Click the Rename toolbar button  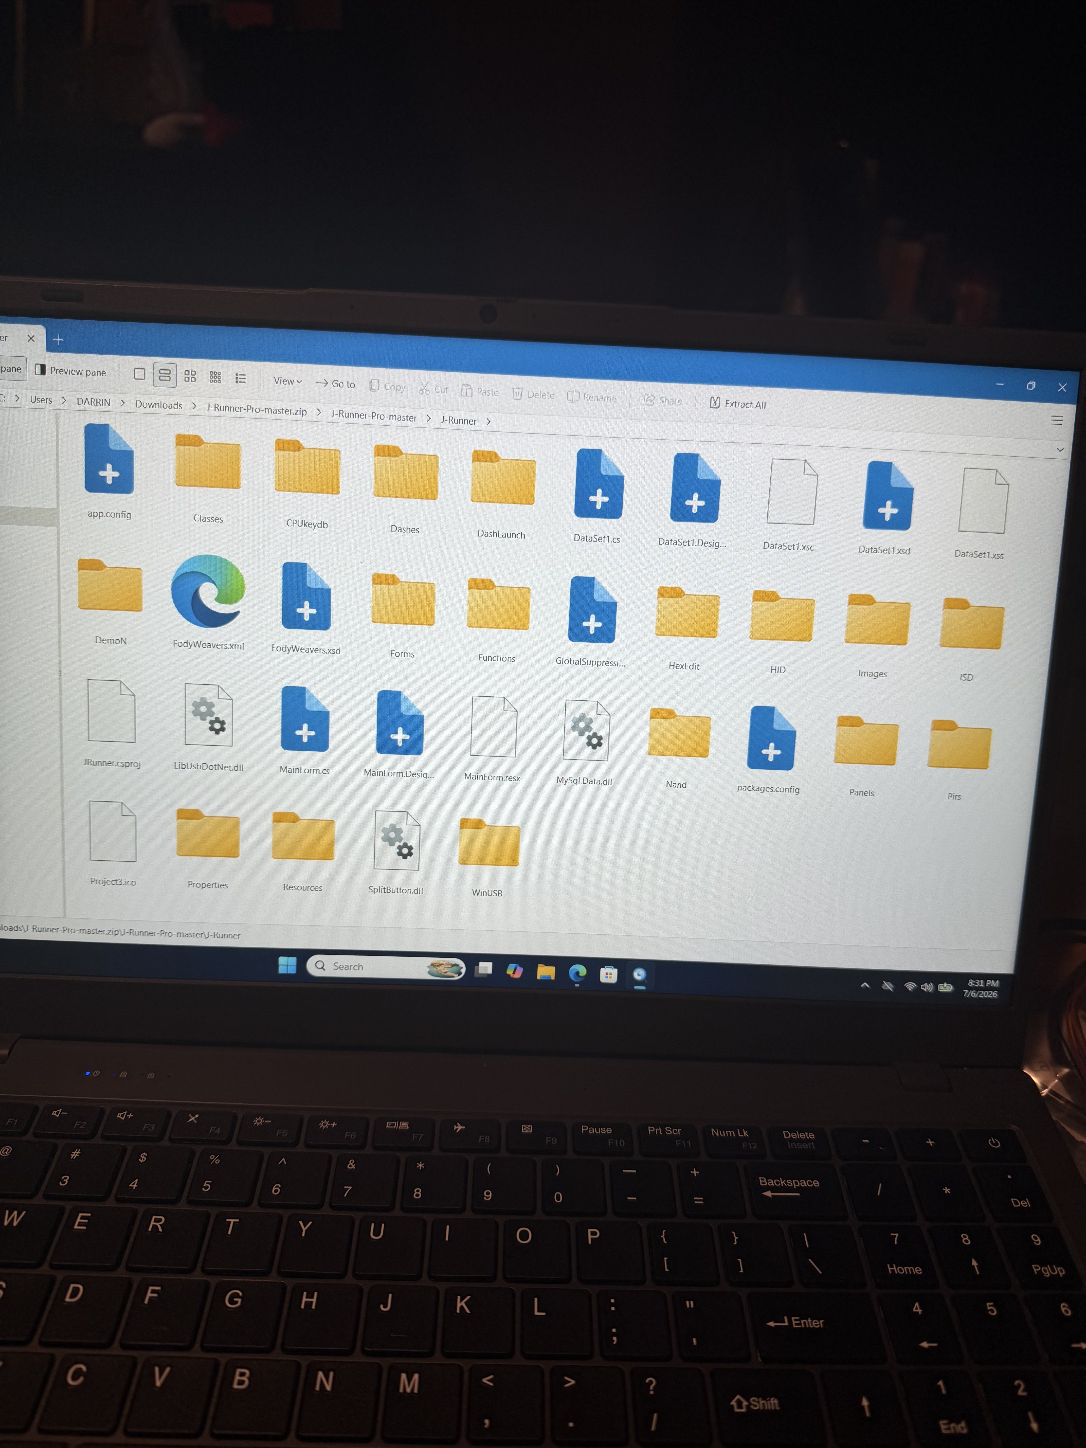click(592, 397)
